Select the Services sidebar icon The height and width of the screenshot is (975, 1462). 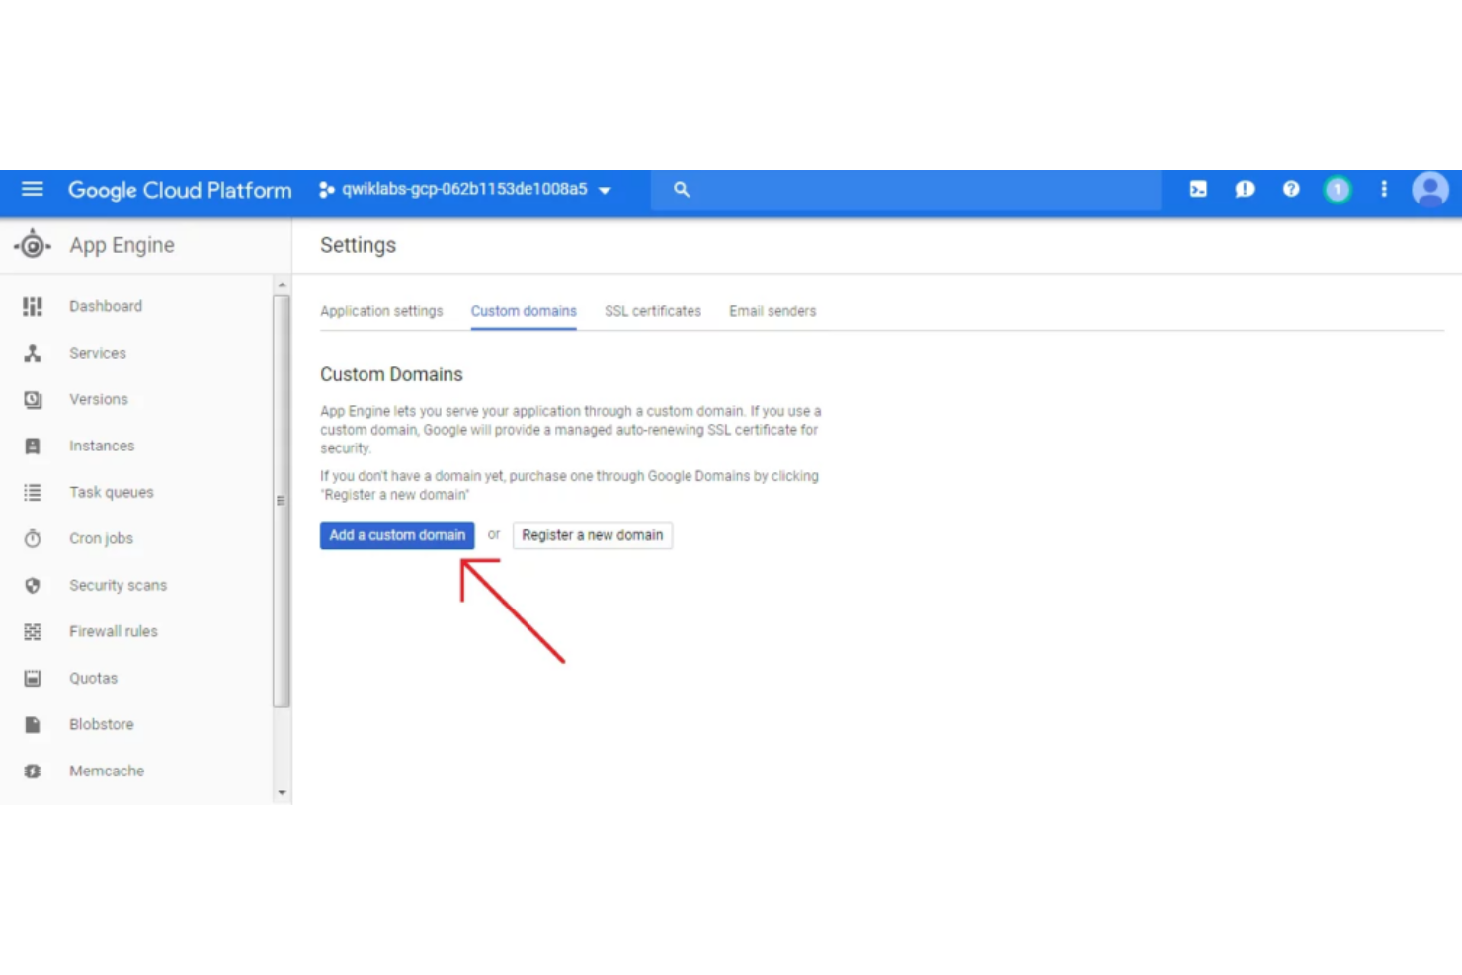point(33,353)
